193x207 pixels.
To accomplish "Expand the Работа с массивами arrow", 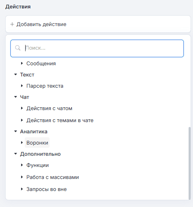I will (22, 177).
